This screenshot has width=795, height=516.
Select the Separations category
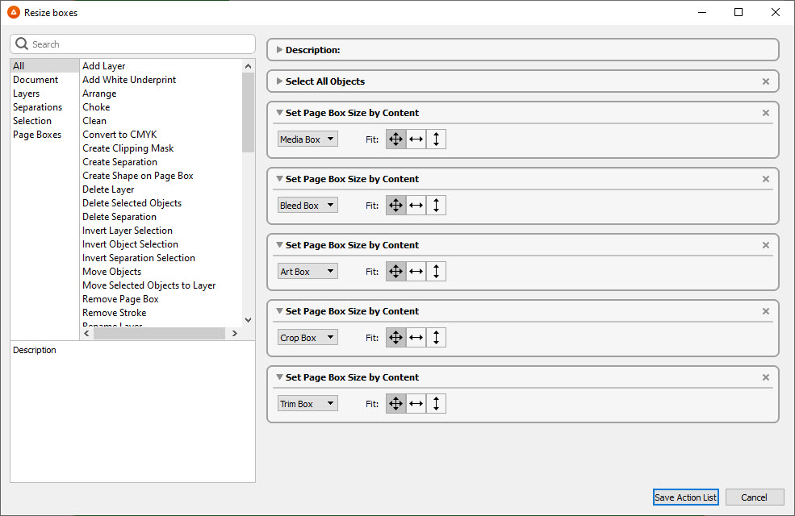(x=37, y=107)
